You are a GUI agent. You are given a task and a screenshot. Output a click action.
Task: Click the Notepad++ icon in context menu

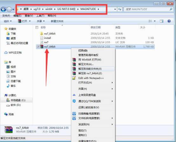pos(74,78)
